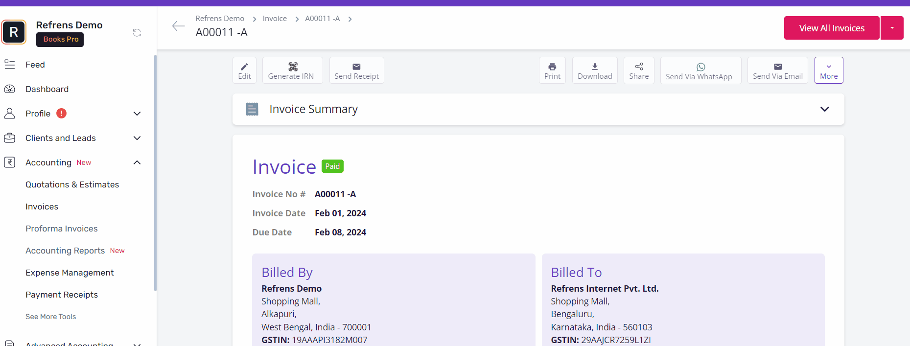Viewport: 910px width, 346px height.
Task: Click Refrens Demo breadcrumb link
Action: point(220,19)
